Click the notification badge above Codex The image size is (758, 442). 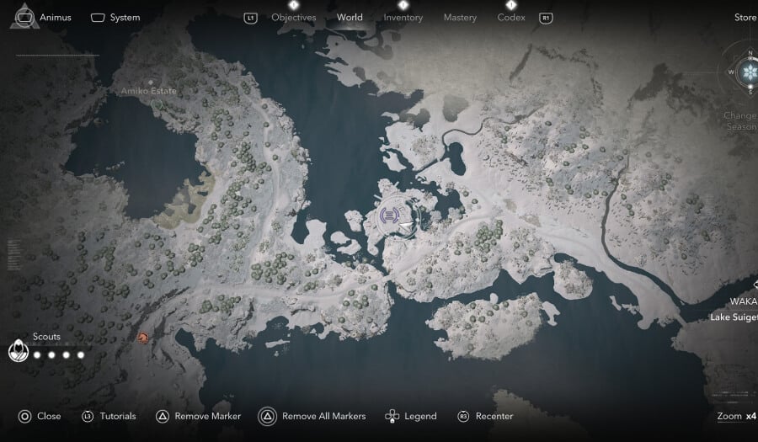(x=511, y=5)
